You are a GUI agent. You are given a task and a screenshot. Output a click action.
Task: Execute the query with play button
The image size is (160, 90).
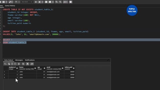pos(39,2)
